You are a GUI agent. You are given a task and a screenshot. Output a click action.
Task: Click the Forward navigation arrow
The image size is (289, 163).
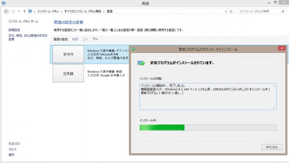pyautogui.click(x=13, y=11)
